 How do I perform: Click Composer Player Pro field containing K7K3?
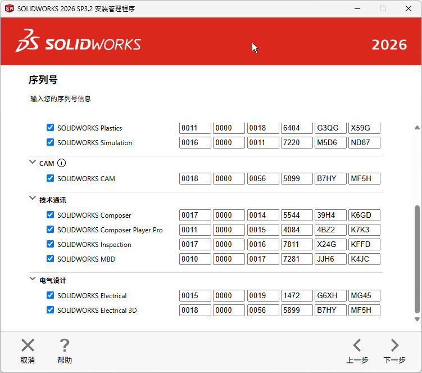(365, 230)
